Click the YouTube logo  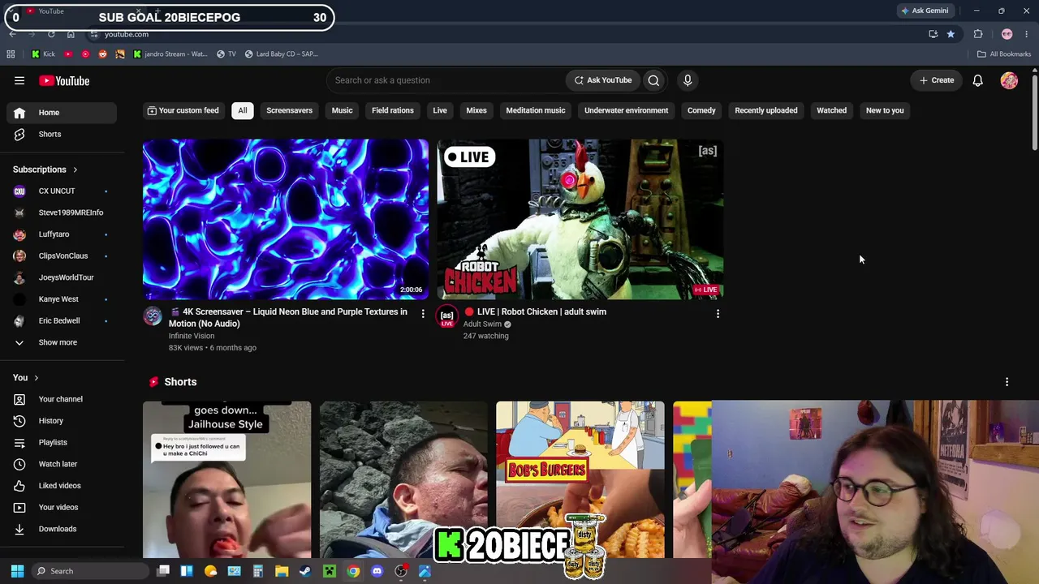point(64,80)
